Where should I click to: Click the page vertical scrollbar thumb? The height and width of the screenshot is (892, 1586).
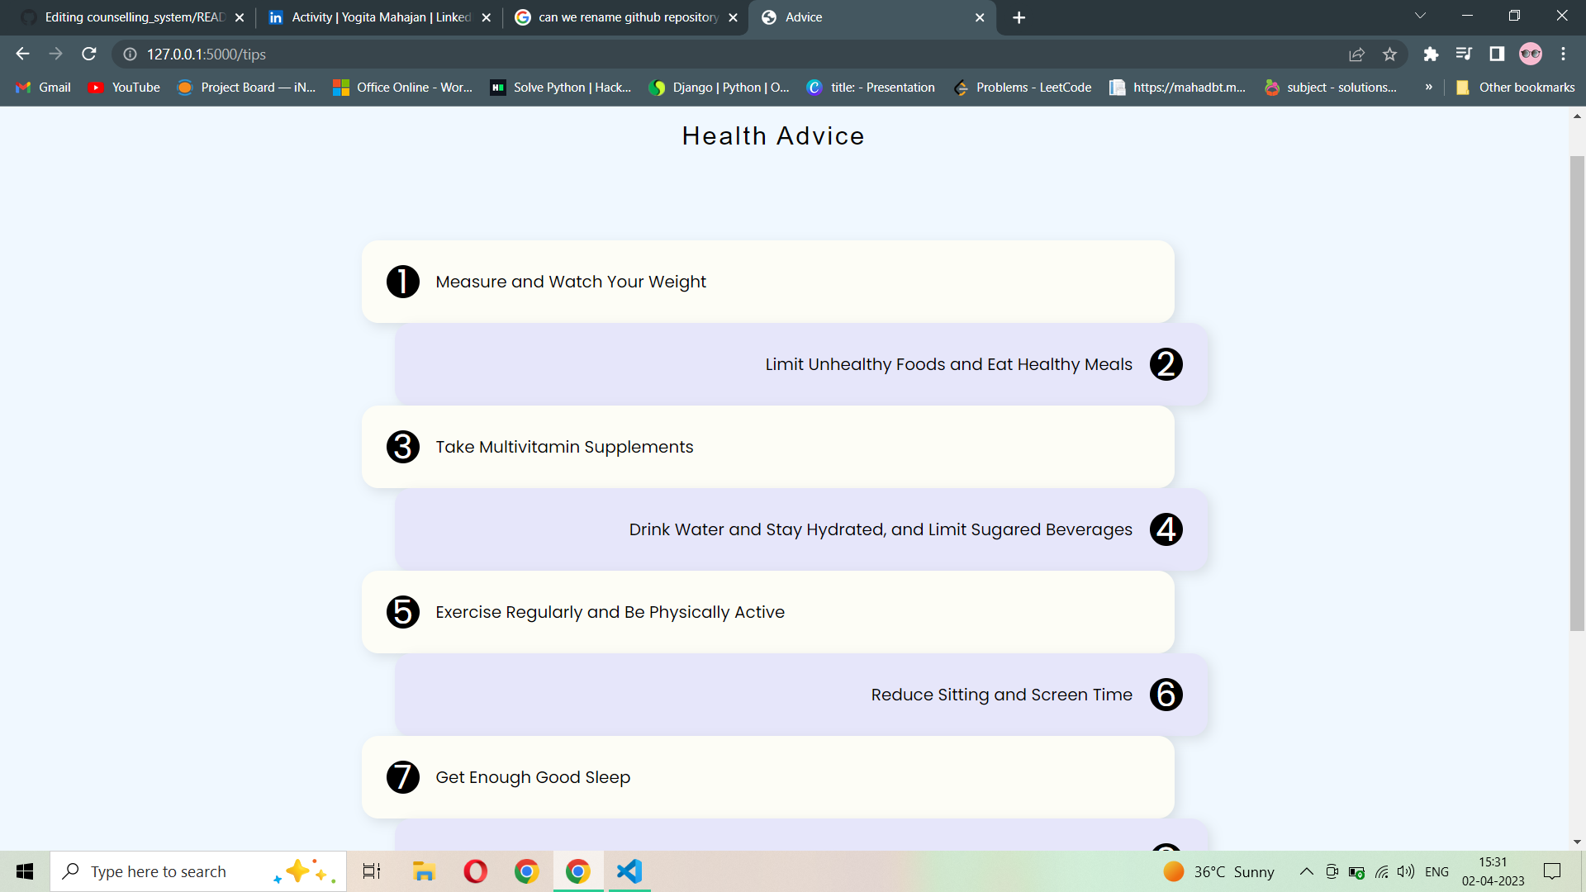pyautogui.click(x=1577, y=393)
